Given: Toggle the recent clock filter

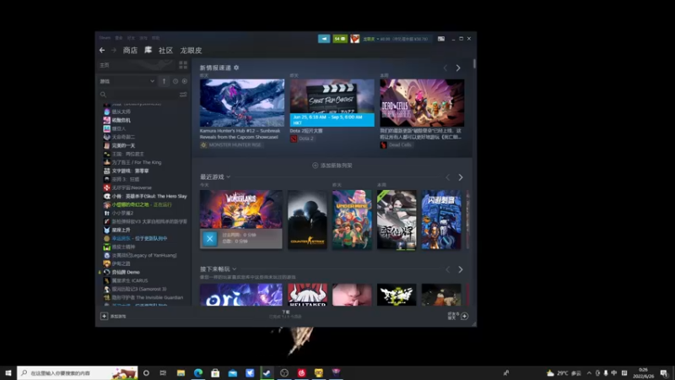Looking at the screenshot, I should click(x=175, y=81).
